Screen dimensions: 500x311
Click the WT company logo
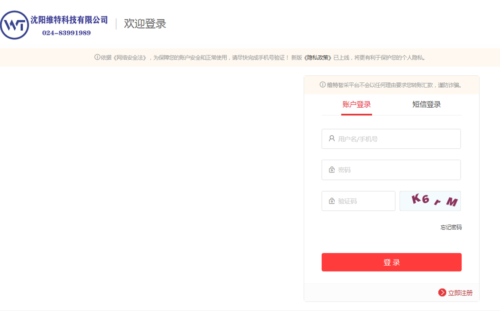click(x=14, y=25)
